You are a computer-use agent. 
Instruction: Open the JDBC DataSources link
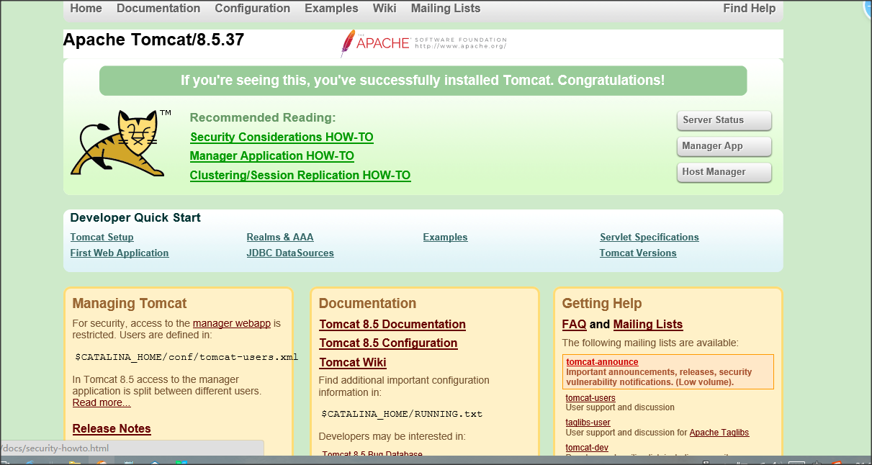290,253
